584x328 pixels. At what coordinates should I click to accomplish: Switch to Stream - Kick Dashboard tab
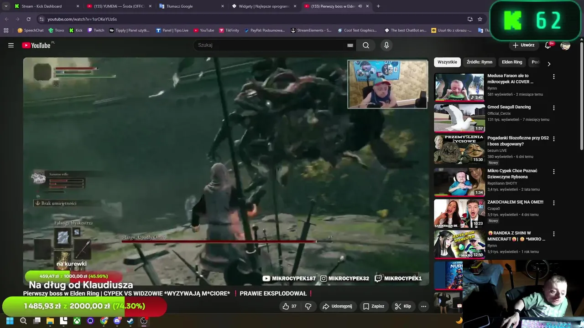point(46,6)
